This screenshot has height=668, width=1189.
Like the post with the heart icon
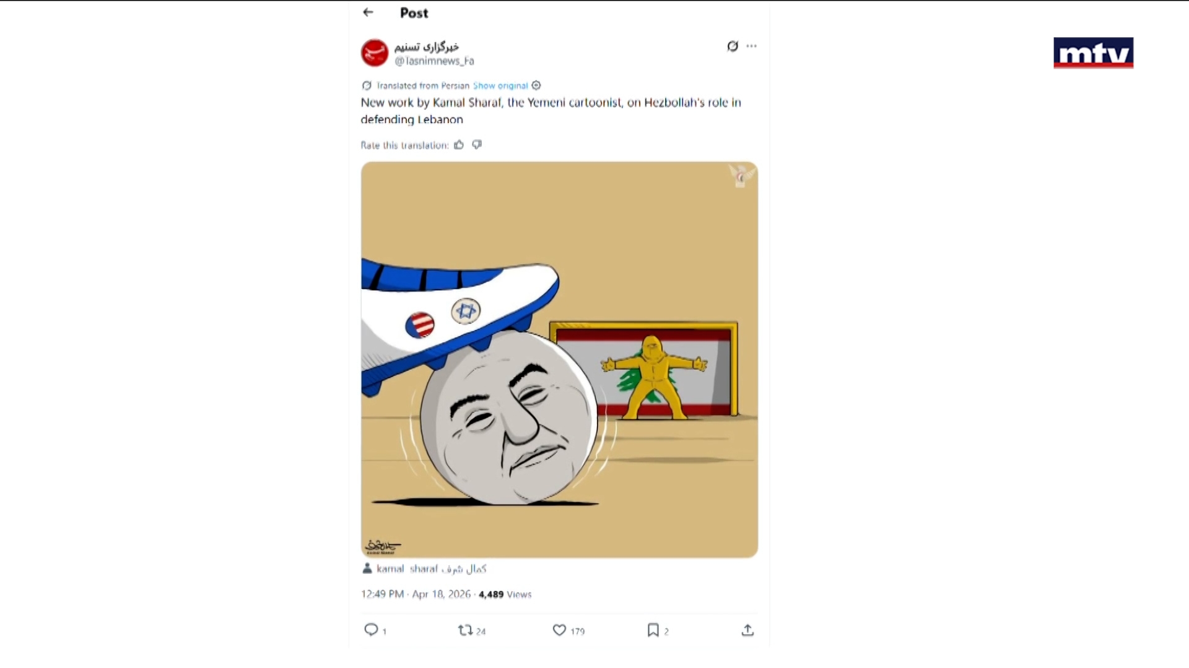click(x=559, y=630)
